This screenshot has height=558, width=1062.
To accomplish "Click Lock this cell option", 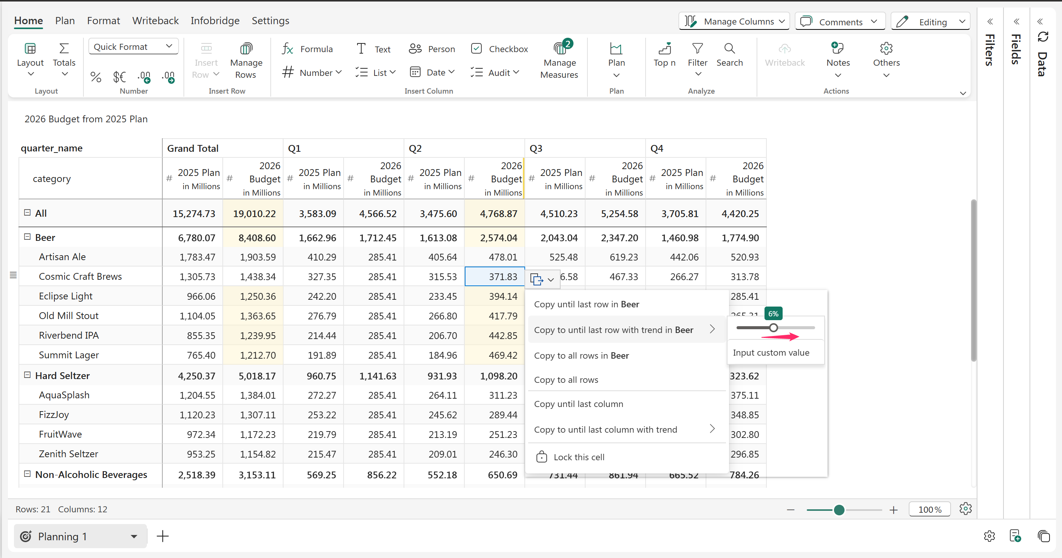I will 578,457.
